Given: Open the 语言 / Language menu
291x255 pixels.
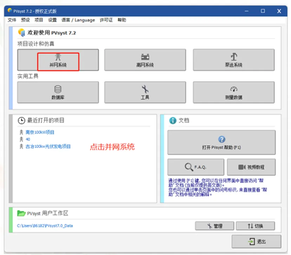Looking at the screenshot, I should point(78,20).
